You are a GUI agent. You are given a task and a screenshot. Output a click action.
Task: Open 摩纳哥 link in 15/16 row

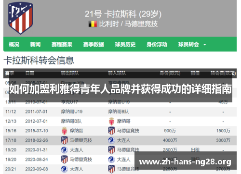click(77, 131)
